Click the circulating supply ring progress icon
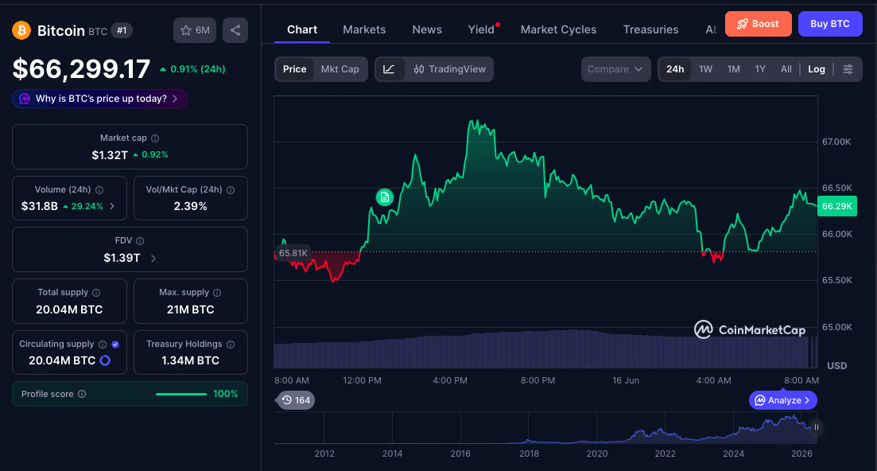Screen dimensions: 877x471 pyautogui.click(x=105, y=360)
